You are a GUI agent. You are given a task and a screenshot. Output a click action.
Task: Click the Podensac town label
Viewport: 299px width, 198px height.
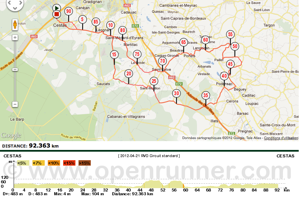(x=224, y=84)
